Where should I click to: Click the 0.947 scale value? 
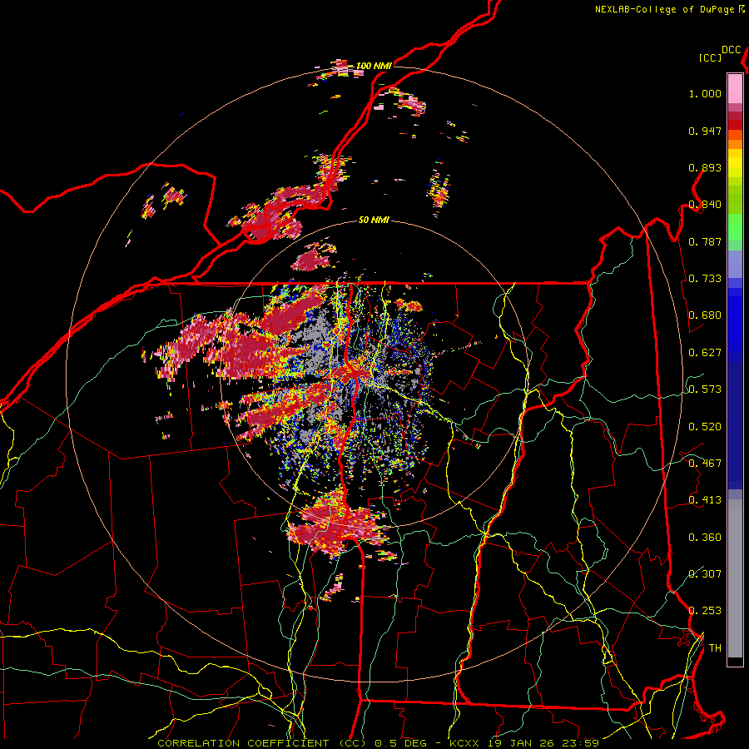[x=705, y=131]
